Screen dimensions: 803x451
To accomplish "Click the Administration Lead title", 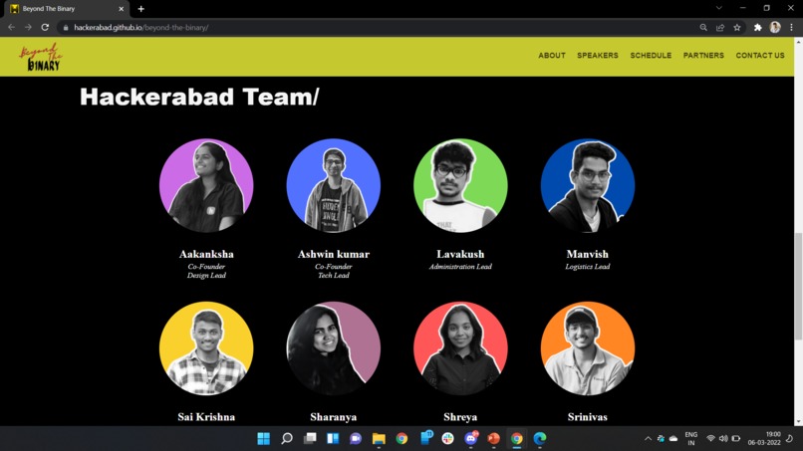I will (460, 266).
